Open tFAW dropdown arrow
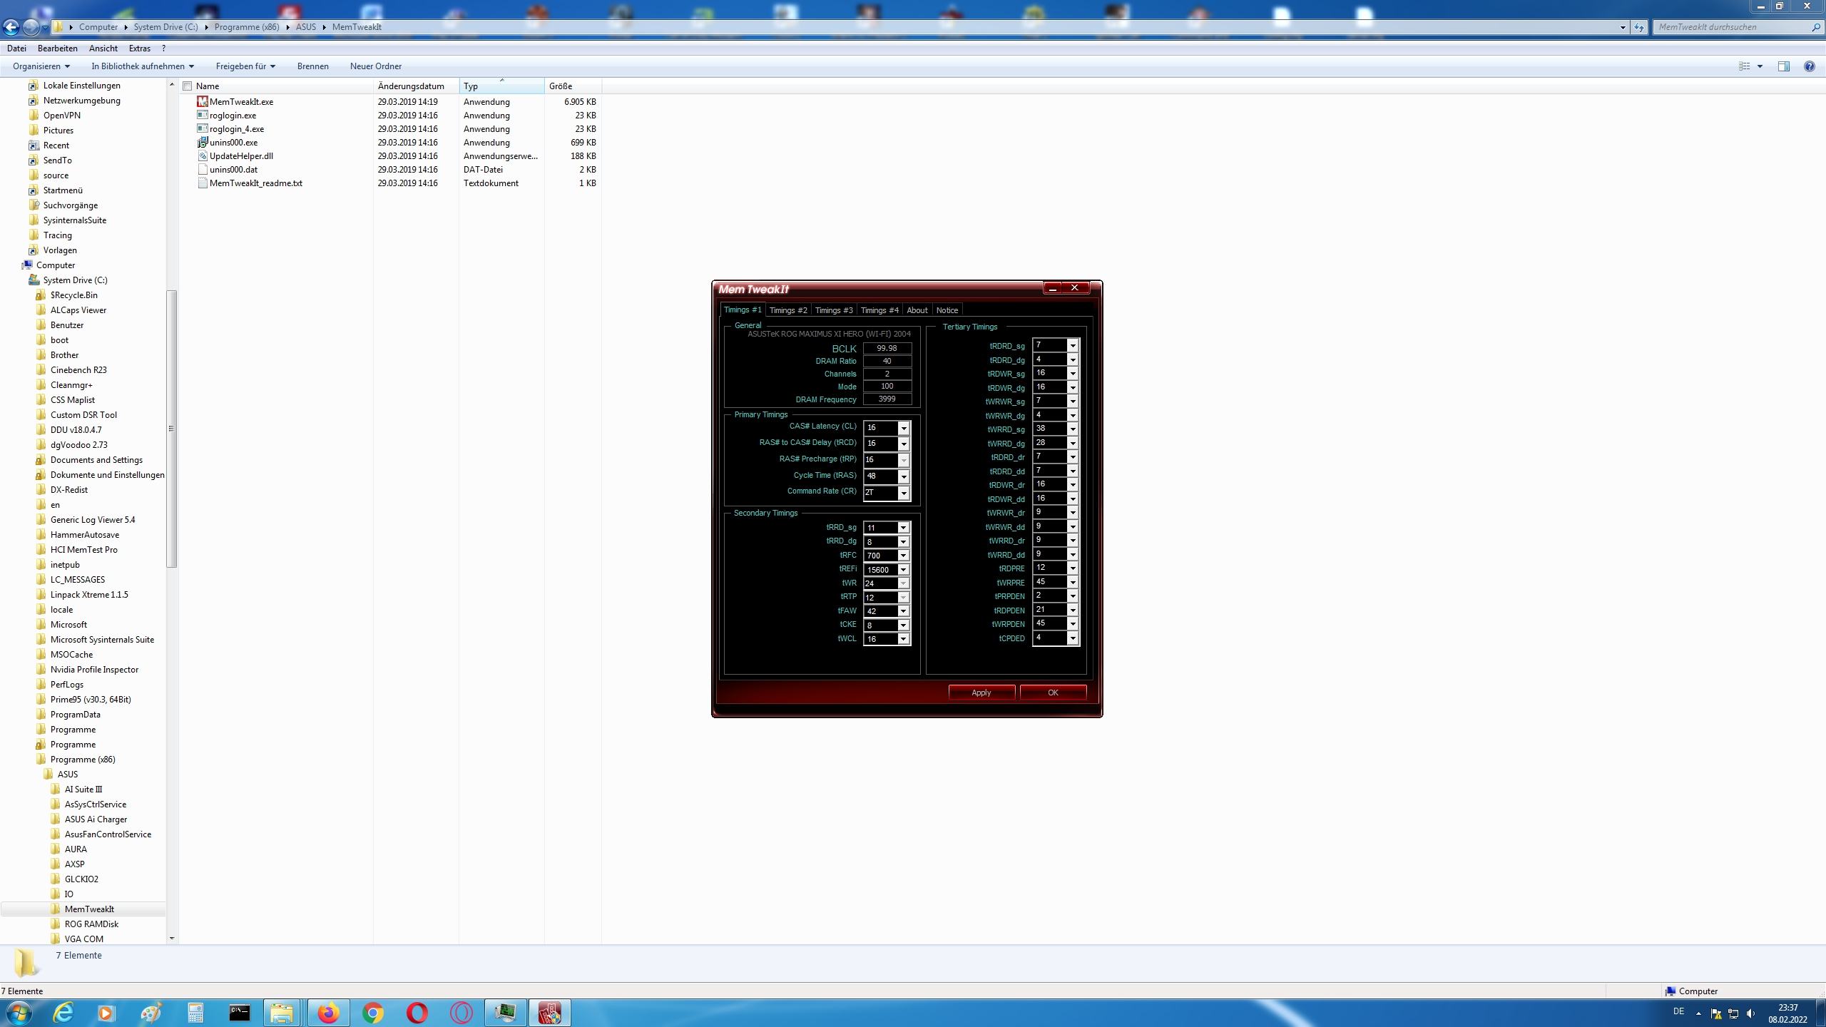The height and width of the screenshot is (1027, 1826). (x=903, y=611)
